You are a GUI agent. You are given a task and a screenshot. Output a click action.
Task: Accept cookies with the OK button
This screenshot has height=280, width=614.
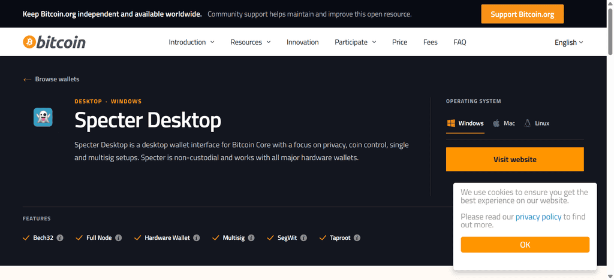(525, 245)
